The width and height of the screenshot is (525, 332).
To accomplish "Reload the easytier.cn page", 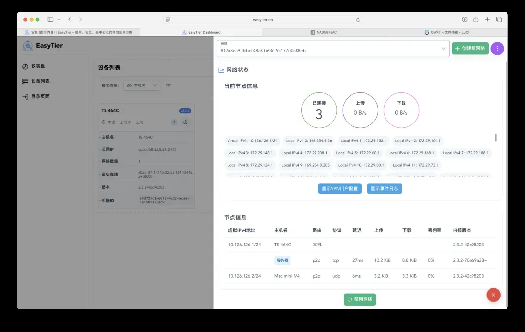I will point(358,20).
